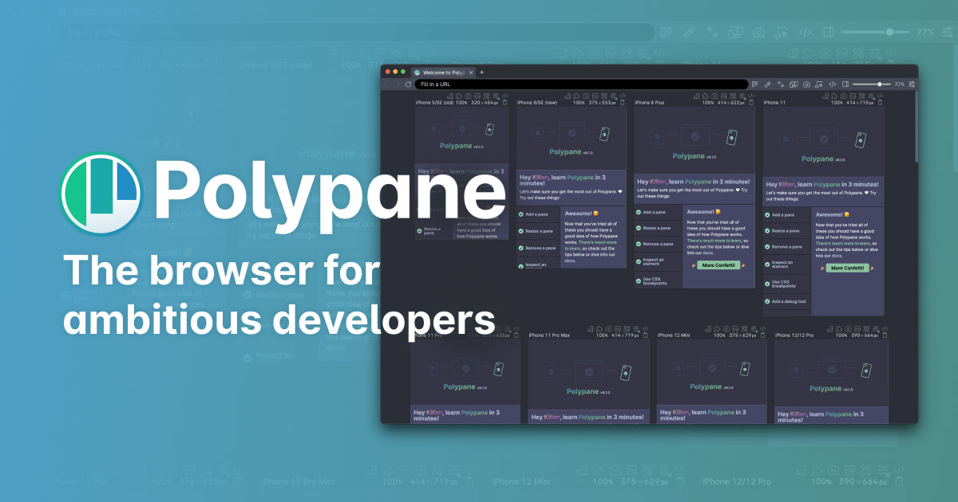The width and height of the screenshot is (958, 502).
Task: Toggle the side panel icon in the toolbar
Action: point(845,84)
